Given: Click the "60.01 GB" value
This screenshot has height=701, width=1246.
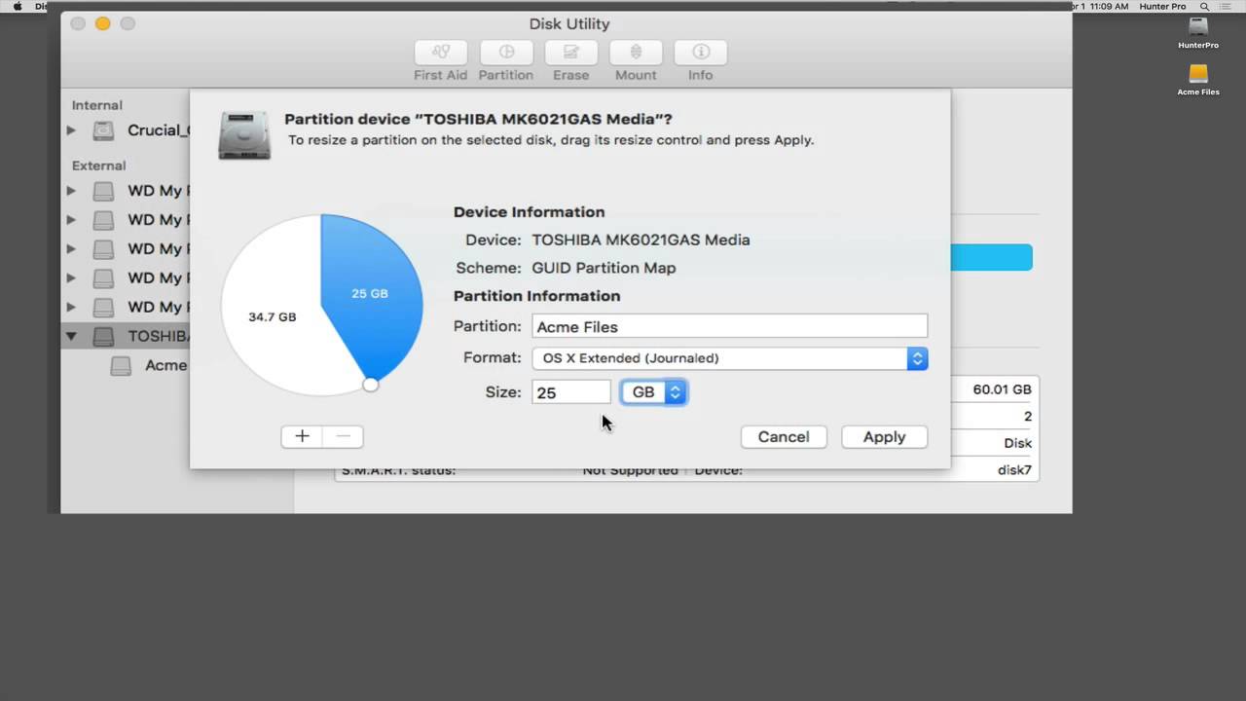Looking at the screenshot, I should tap(1002, 389).
